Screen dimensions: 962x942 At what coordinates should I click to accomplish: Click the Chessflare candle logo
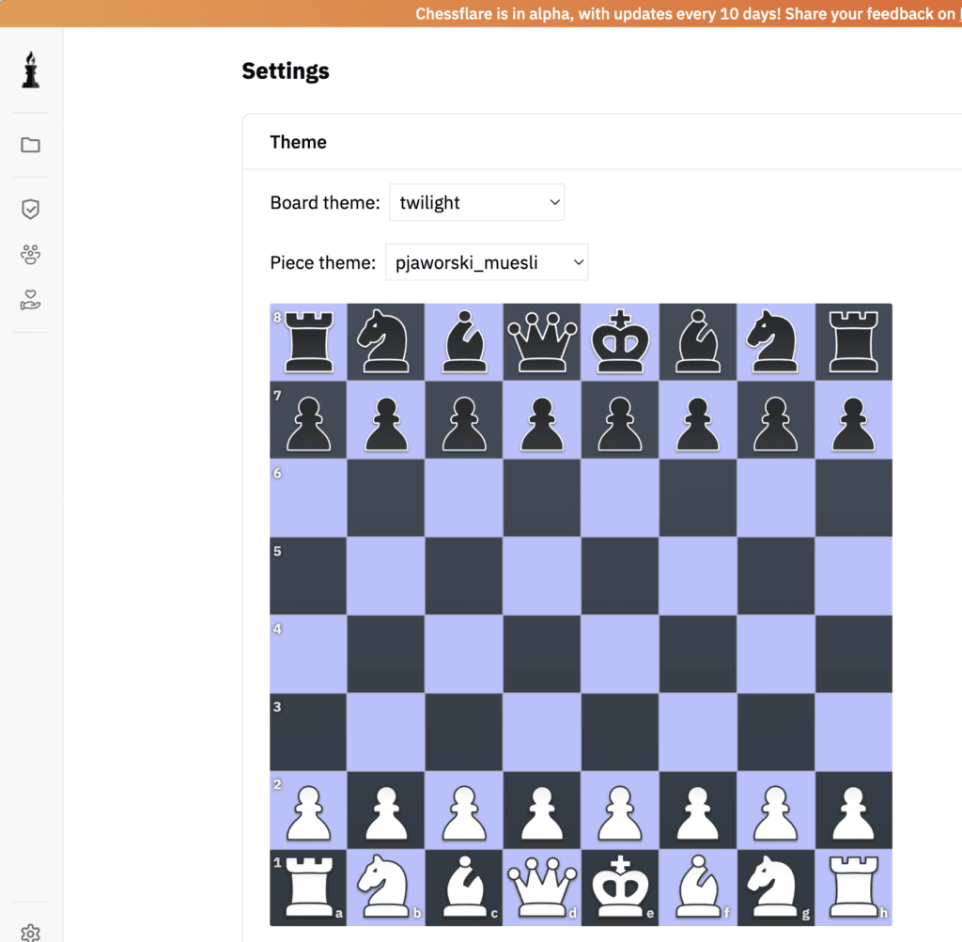tap(31, 70)
